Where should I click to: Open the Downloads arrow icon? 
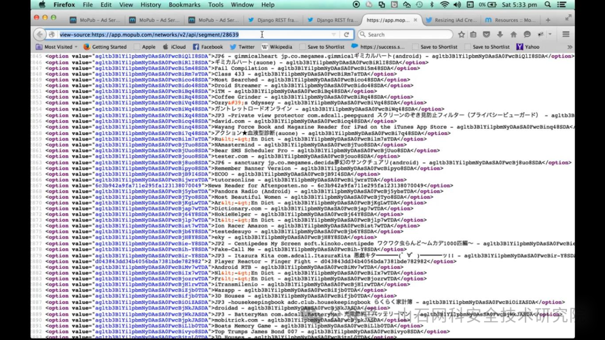[500, 34]
